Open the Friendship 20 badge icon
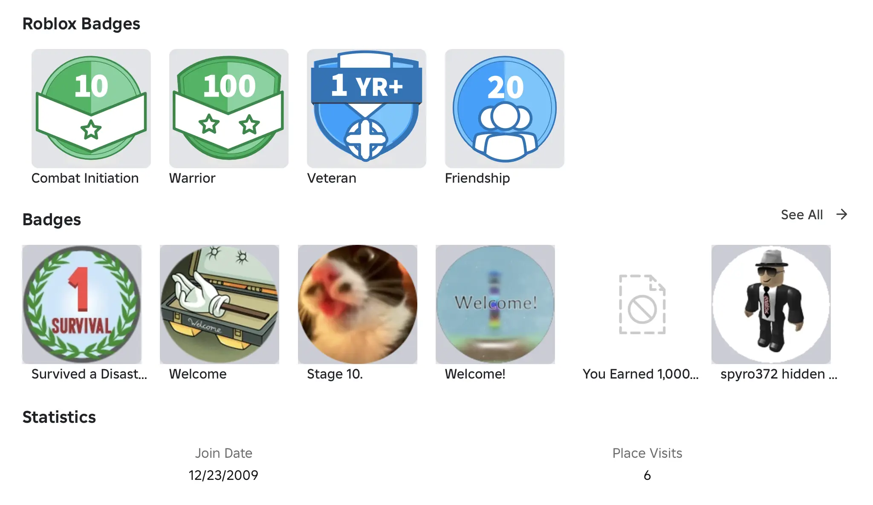 tap(505, 108)
